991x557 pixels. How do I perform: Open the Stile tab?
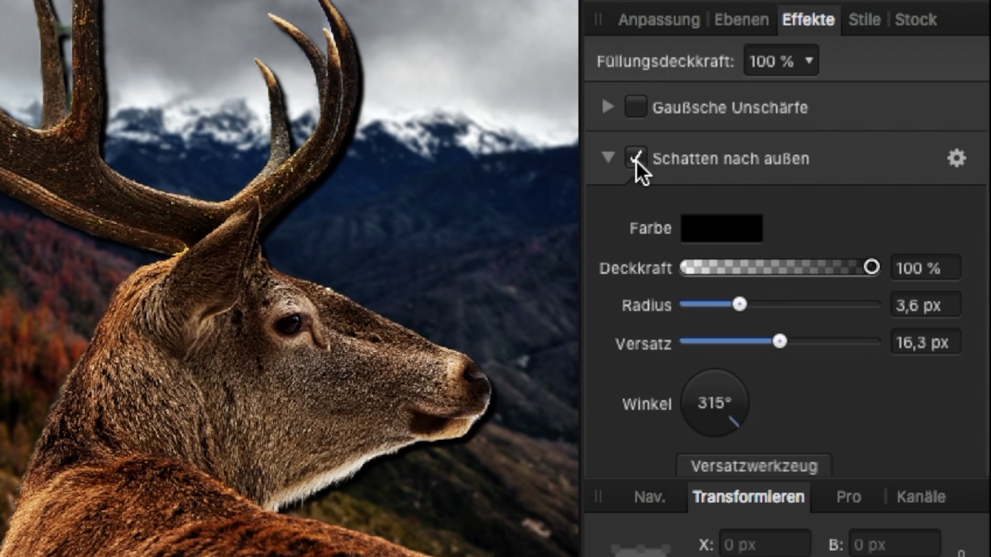pos(865,20)
